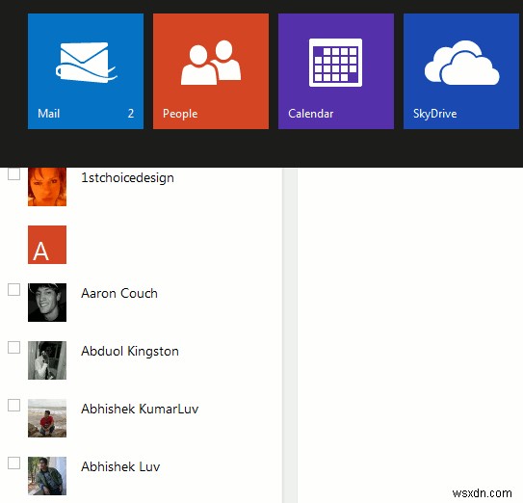Tick the 1stchoicedesign contact checkbox

coord(13,173)
